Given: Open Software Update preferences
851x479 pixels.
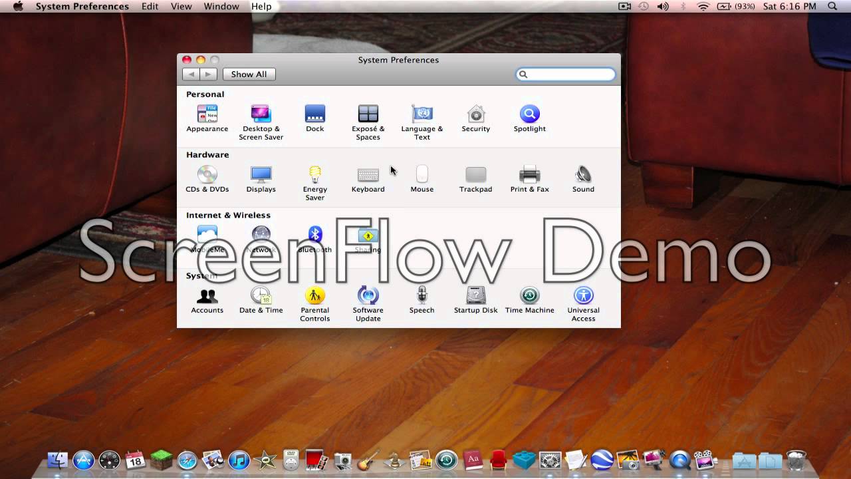Looking at the screenshot, I should 368,305.
